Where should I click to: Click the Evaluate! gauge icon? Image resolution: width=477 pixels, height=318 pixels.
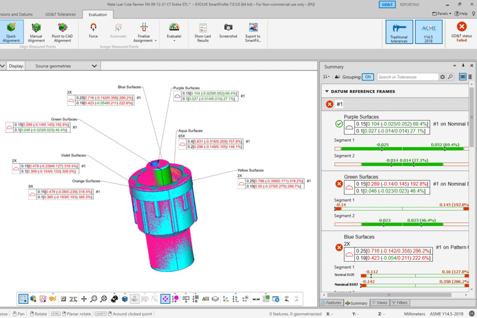174,28
